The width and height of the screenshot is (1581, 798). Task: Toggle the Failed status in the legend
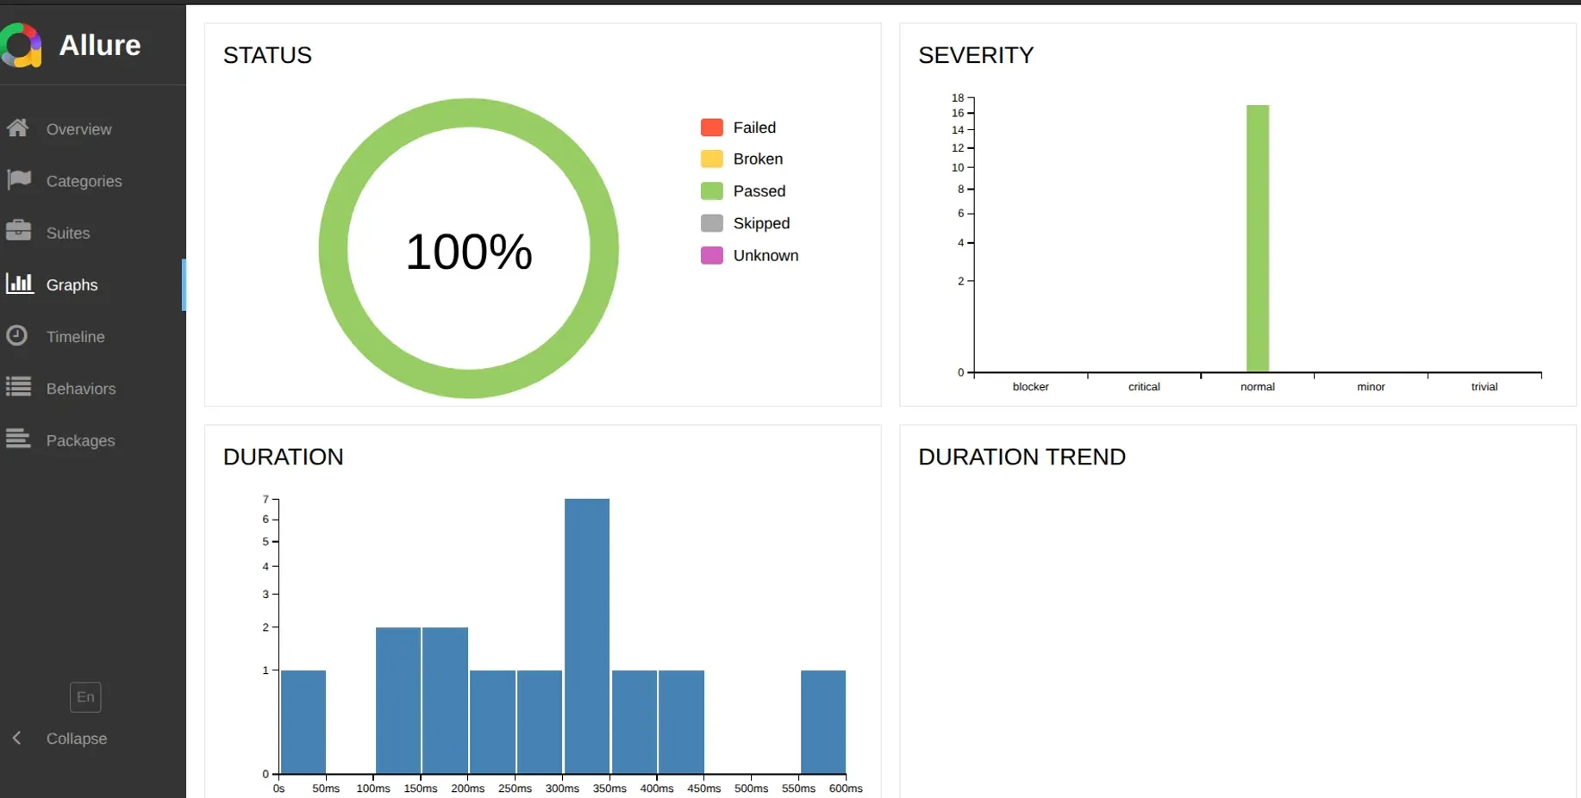pyautogui.click(x=711, y=127)
